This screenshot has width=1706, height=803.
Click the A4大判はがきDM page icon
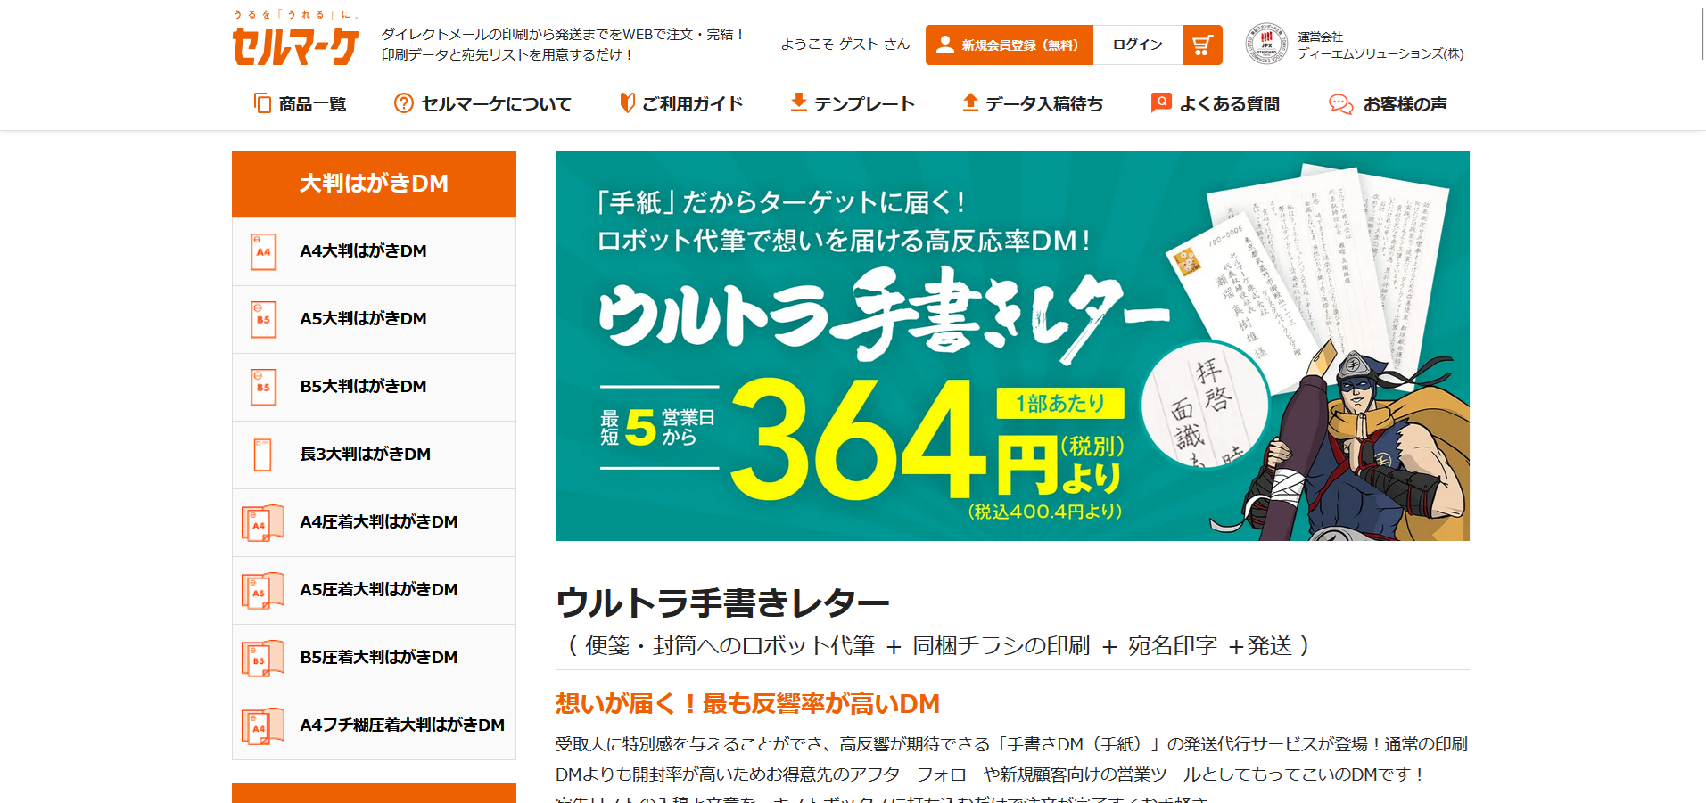point(263,251)
